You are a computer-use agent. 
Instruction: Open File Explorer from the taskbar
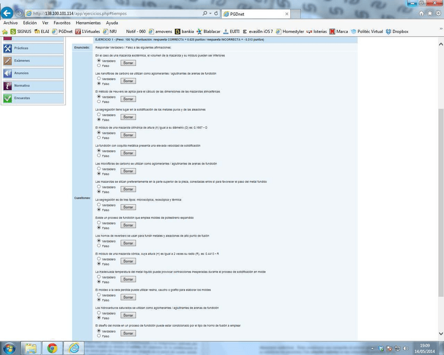tap(30, 348)
